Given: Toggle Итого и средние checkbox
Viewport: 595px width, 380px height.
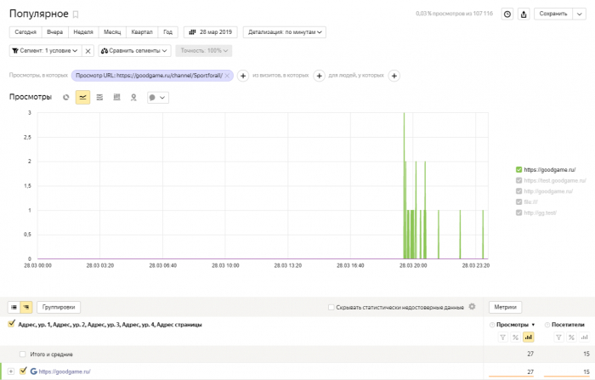Looking at the screenshot, I should 23,354.
